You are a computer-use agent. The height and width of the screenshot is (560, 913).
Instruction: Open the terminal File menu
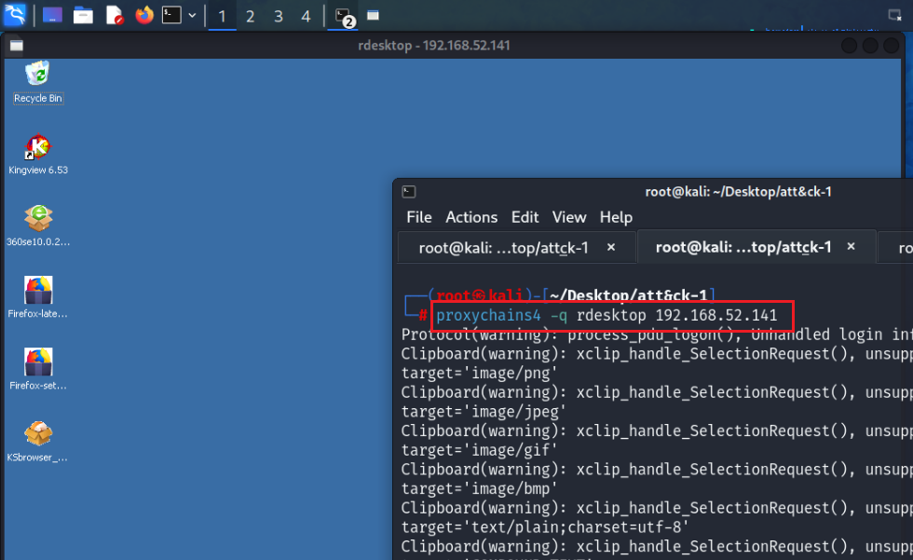click(418, 217)
